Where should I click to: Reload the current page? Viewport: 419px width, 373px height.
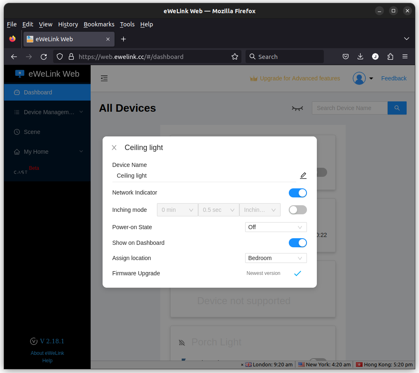coord(44,57)
